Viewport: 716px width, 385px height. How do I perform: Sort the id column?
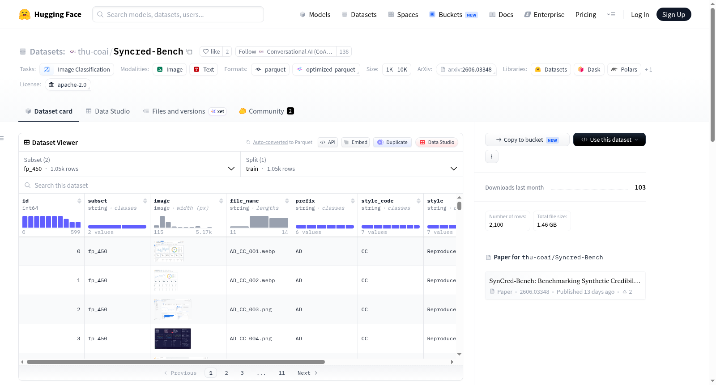79,201
